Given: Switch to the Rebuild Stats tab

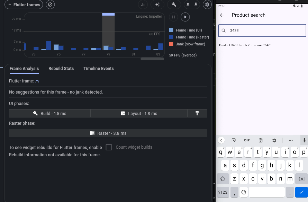Looking at the screenshot, I should 61,69.
